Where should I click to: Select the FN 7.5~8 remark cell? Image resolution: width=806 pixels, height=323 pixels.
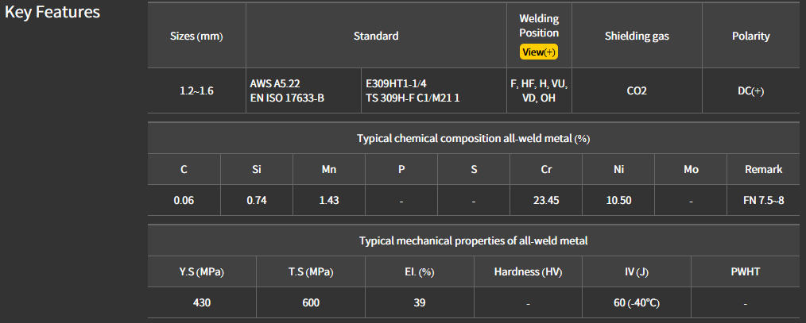763,200
